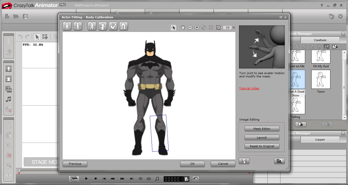This screenshot has height=185, width=348.
Task: Switch to the Custom tab
Action: [x=320, y=40]
